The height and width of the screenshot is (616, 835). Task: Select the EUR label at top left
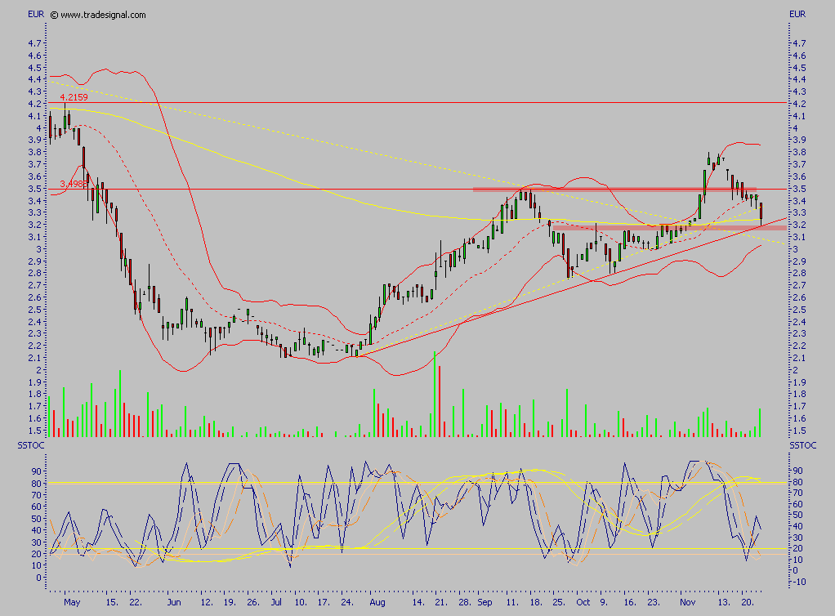click(34, 14)
